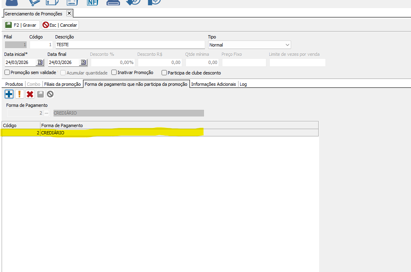Image resolution: width=411 pixels, height=272 pixels.
Task: Click the gray circle-slash cancel icon
Action: click(x=50, y=94)
